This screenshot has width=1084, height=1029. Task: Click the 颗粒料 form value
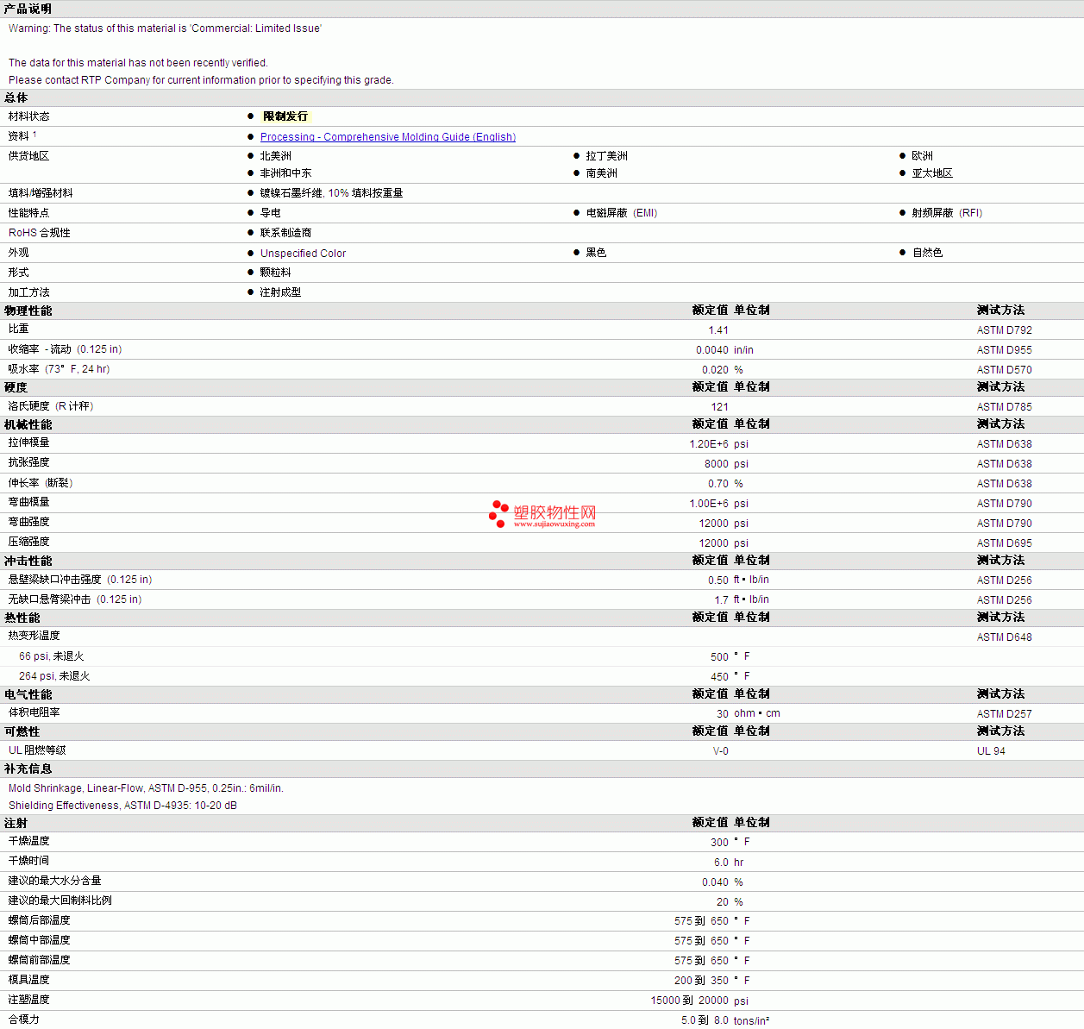276,273
